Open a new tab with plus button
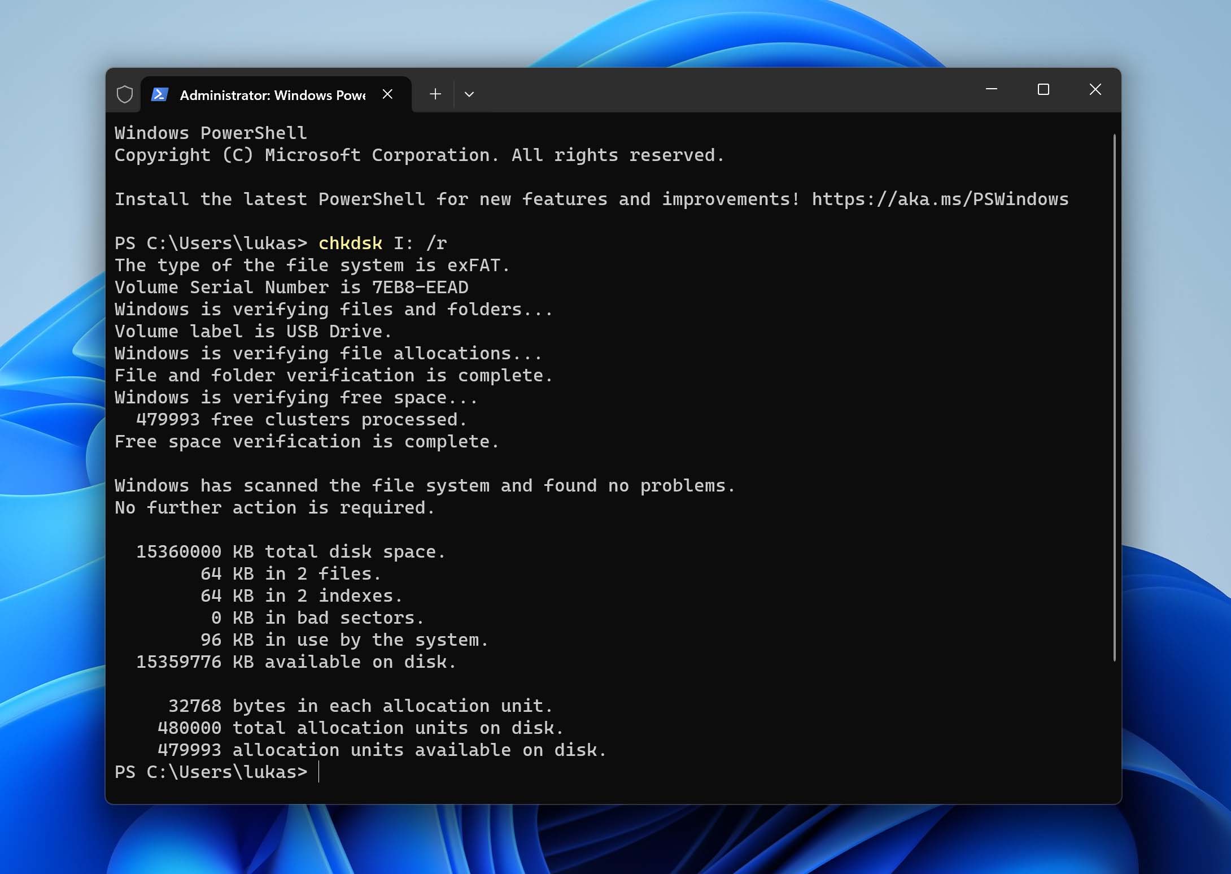This screenshot has height=874, width=1231. pos(435,94)
